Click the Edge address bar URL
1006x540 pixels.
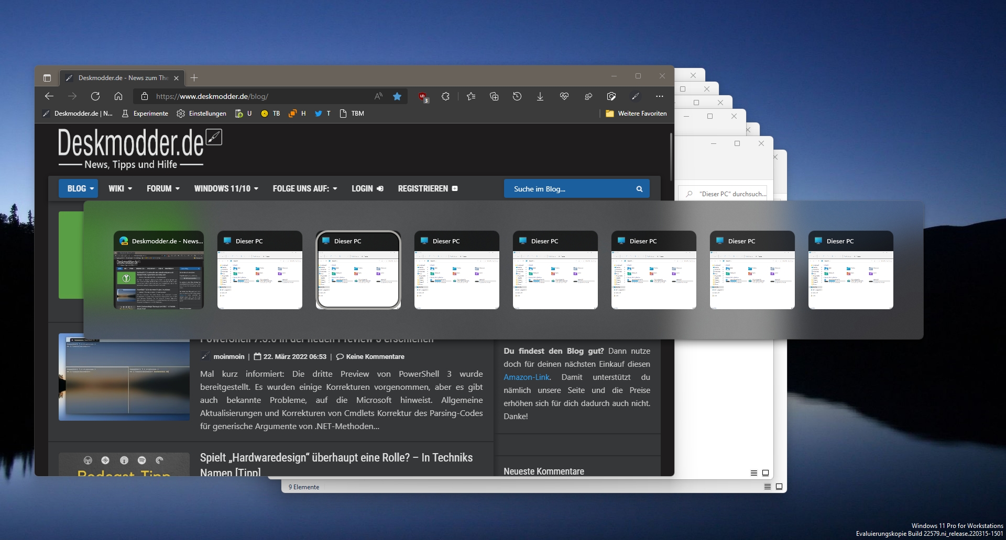click(x=212, y=96)
